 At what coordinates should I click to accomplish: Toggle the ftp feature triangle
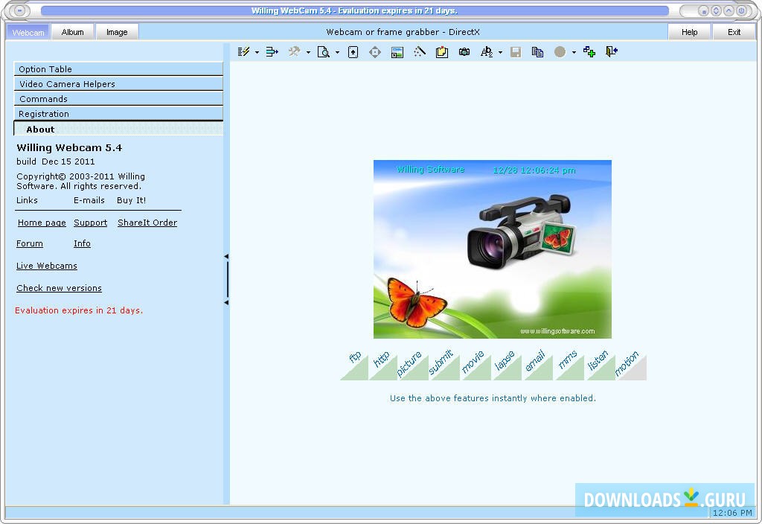pos(356,365)
